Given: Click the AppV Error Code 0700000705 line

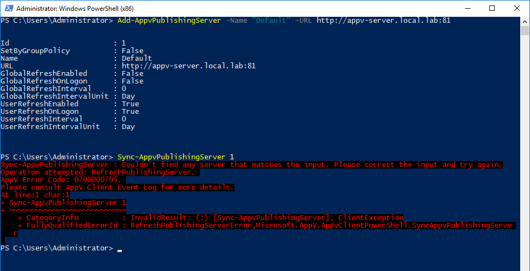Looking at the screenshot, I should [63, 179].
